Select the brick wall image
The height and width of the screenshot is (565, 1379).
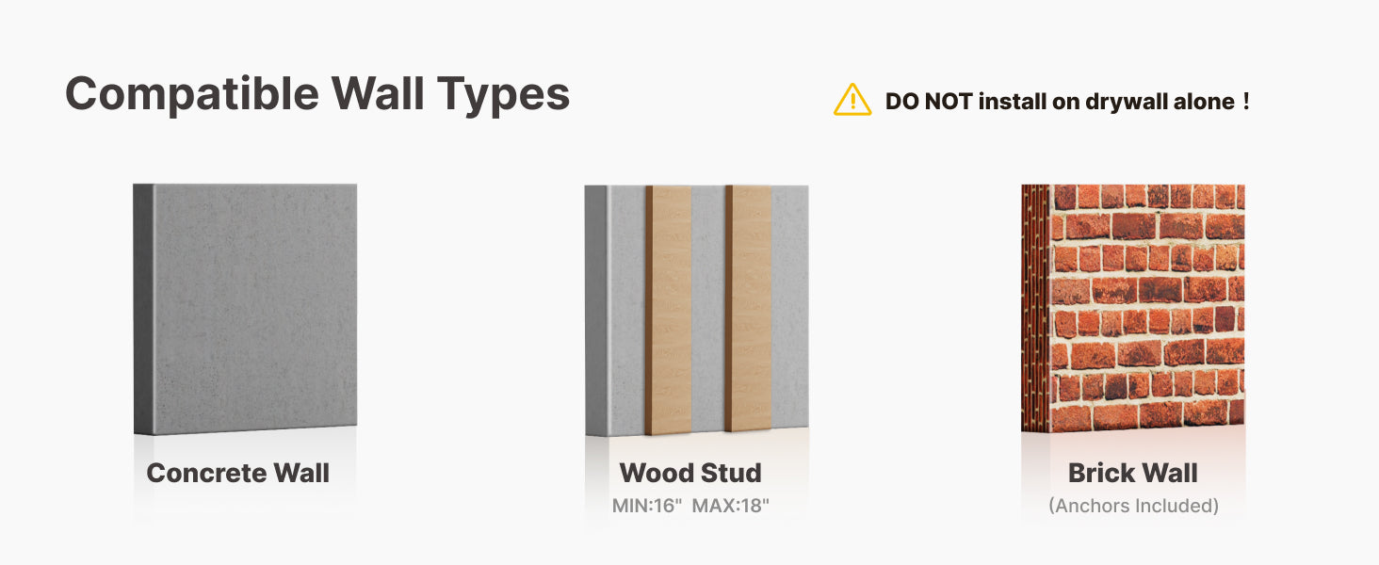[x=1133, y=308]
